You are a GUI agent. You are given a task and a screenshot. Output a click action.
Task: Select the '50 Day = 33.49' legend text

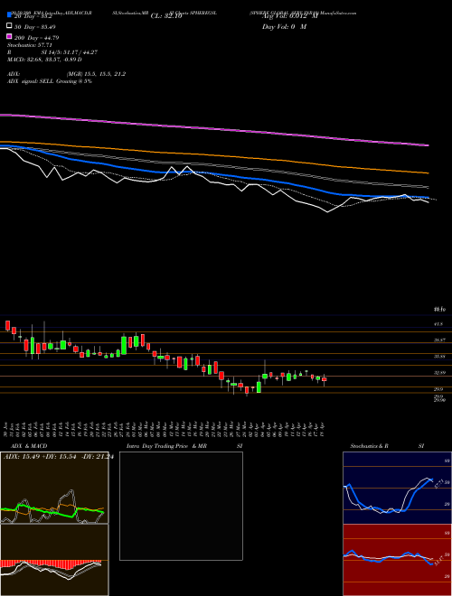[x=34, y=27]
